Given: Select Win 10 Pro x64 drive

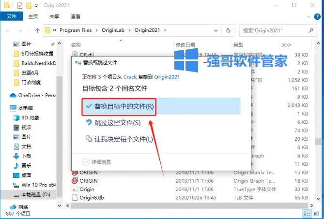Looking at the screenshot, I should coord(34,185).
